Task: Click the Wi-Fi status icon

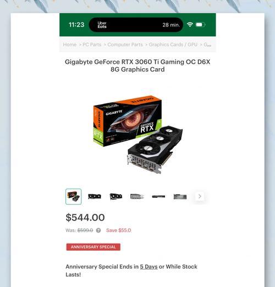Action: pyautogui.click(x=190, y=25)
